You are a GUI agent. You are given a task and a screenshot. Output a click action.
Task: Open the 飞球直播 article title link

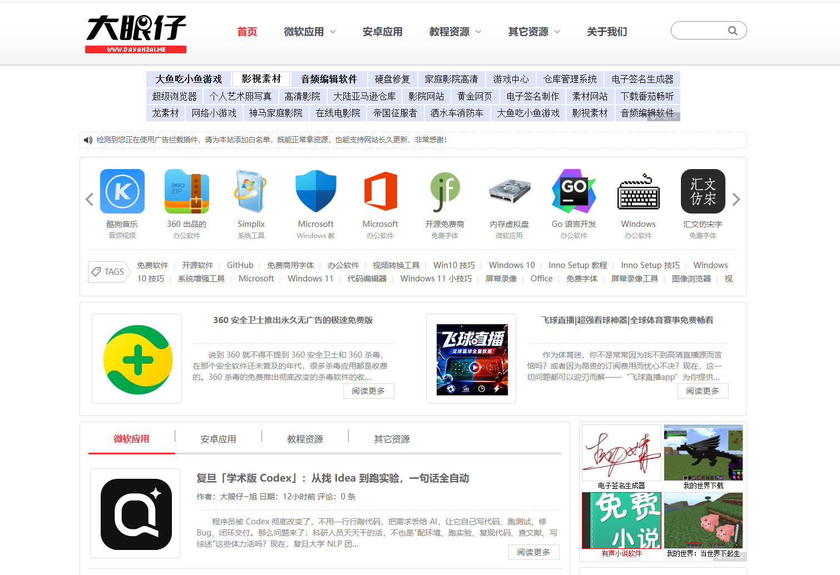point(627,320)
